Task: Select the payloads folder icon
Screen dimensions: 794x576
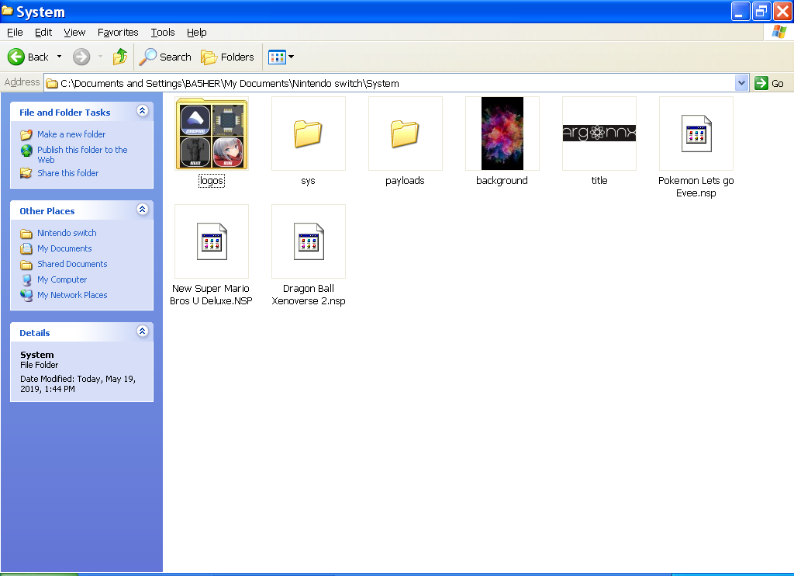Action: click(405, 134)
